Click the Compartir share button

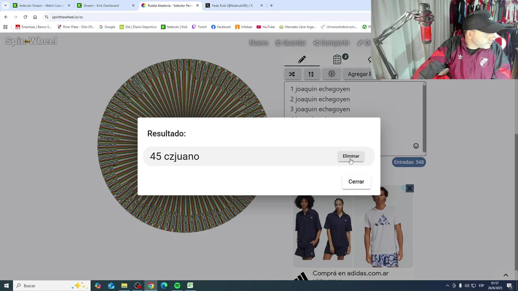[x=331, y=43]
